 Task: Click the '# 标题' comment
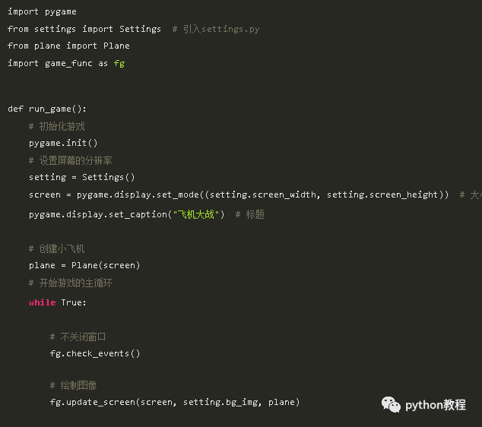click(249, 214)
